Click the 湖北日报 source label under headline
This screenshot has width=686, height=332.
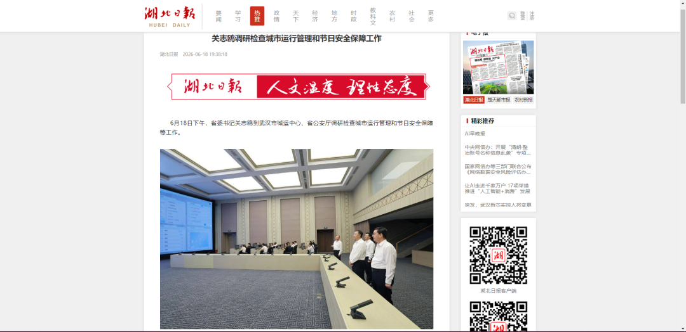tap(169, 54)
